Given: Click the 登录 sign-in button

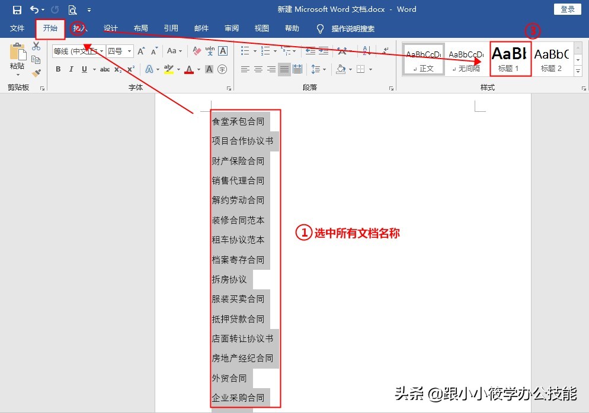Looking at the screenshot, I should point(568,9).
